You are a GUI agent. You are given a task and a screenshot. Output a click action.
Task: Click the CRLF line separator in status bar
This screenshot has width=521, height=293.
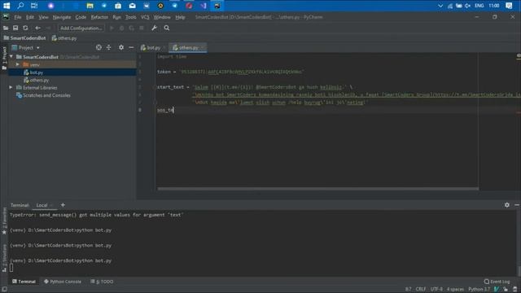[x=421, y=290]
